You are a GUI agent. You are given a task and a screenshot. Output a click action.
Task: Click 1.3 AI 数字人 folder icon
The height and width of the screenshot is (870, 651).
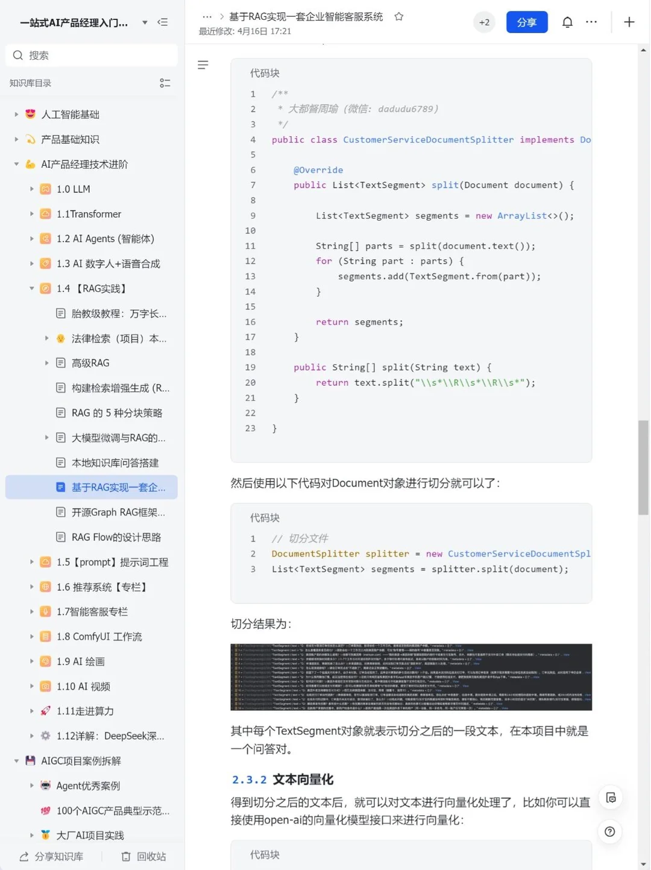(45, 263)
